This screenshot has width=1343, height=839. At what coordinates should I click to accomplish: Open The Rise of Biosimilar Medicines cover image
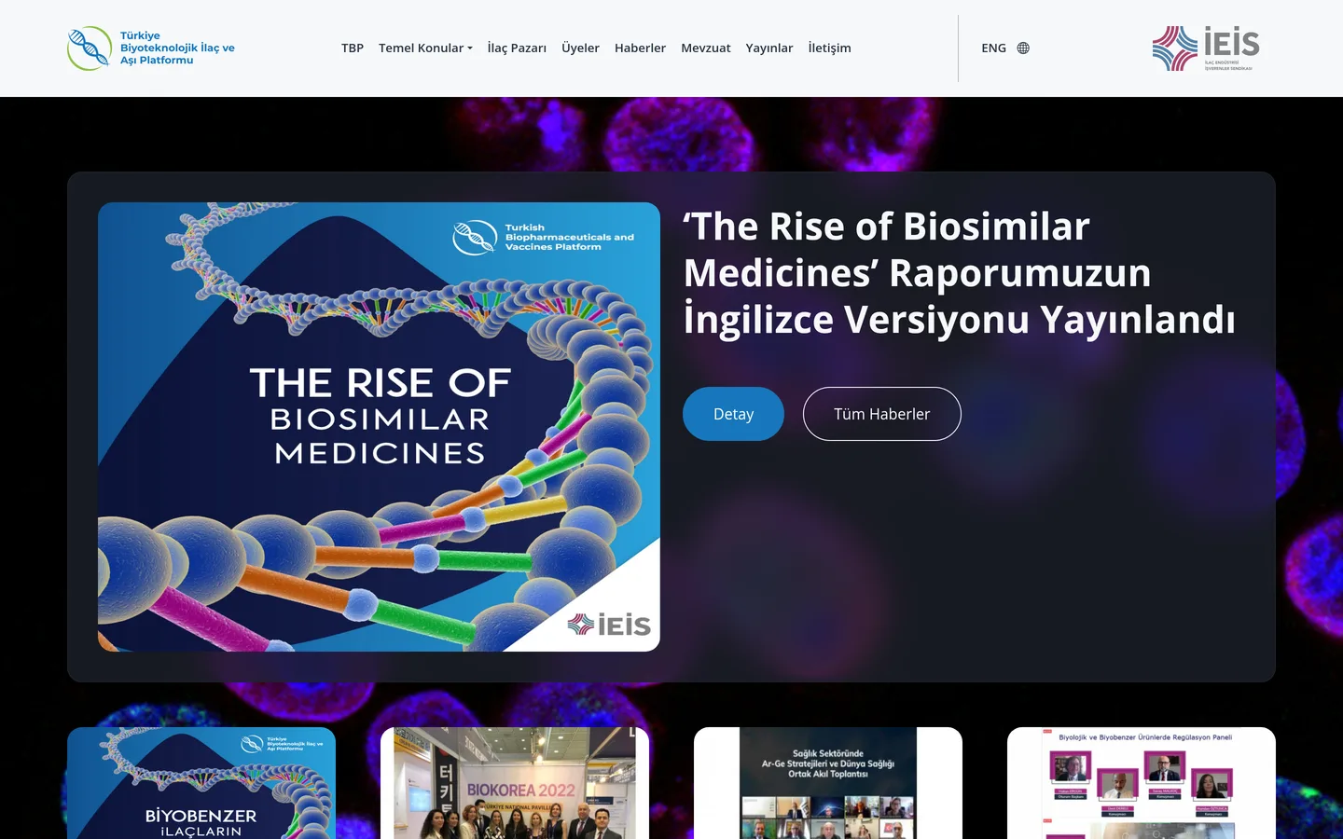pos(379,427)
